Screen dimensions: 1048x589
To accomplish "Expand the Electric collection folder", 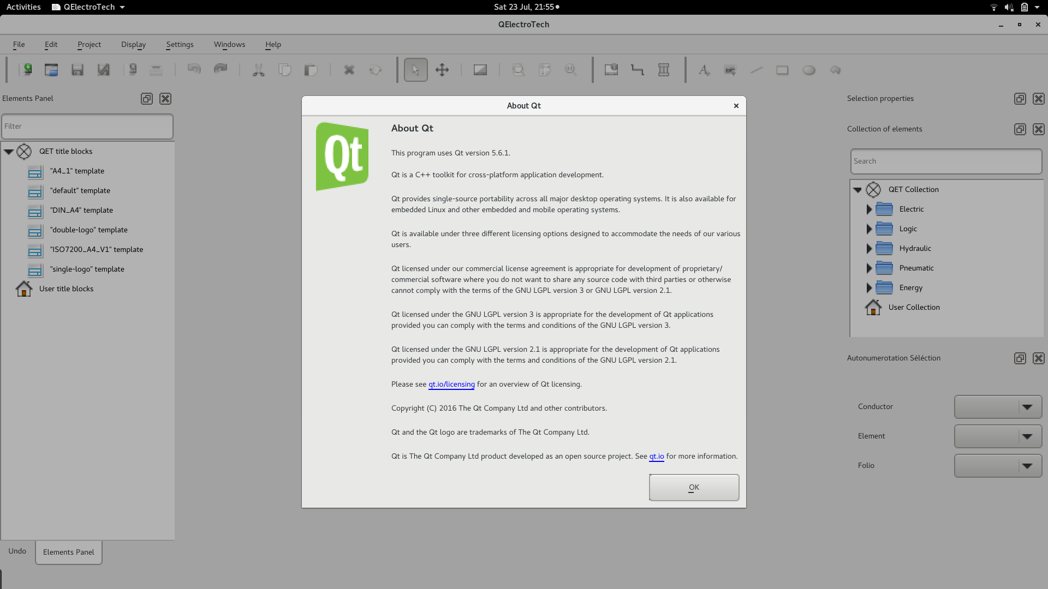I will (x=869, y=209).
